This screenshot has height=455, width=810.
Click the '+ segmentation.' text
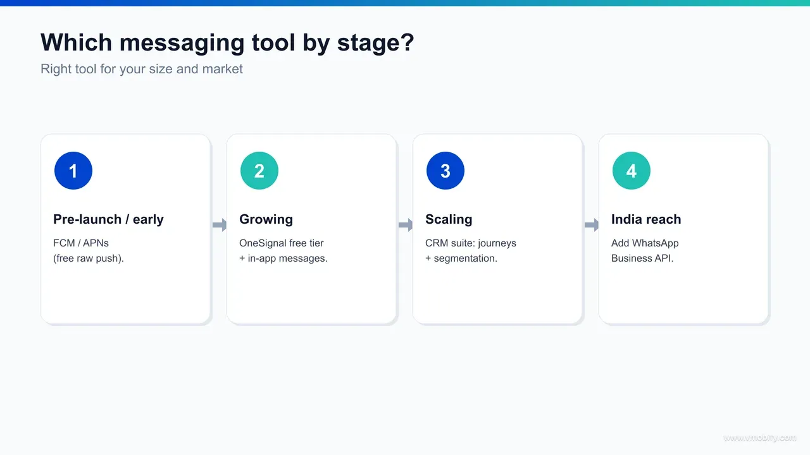tap(461, 258)
